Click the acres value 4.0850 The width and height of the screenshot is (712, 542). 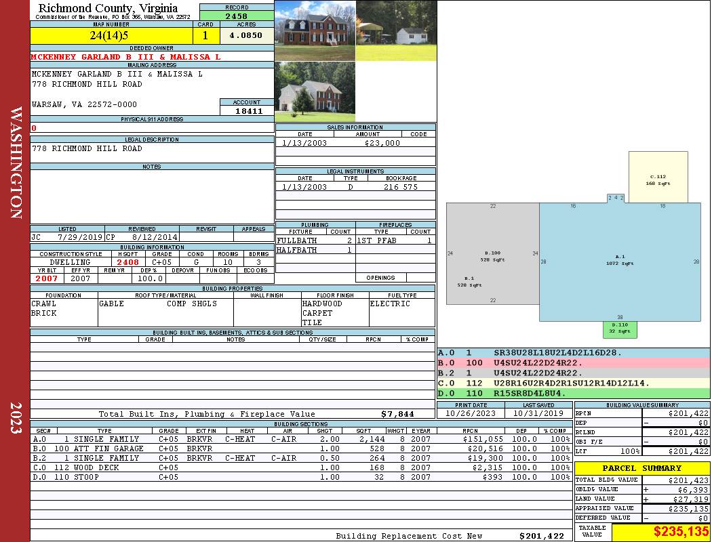pos(247,36)
